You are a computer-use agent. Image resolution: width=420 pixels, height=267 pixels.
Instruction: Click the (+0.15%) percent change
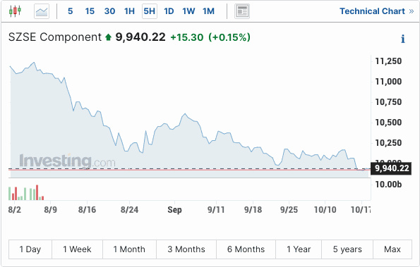pyautogui.click(x=229, y=37)
